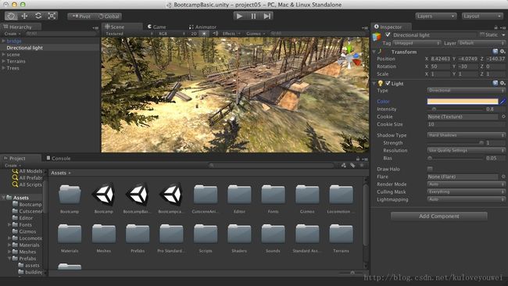
Task: Open the Textured draw mode dropdown
Action: tap(129, 34)
